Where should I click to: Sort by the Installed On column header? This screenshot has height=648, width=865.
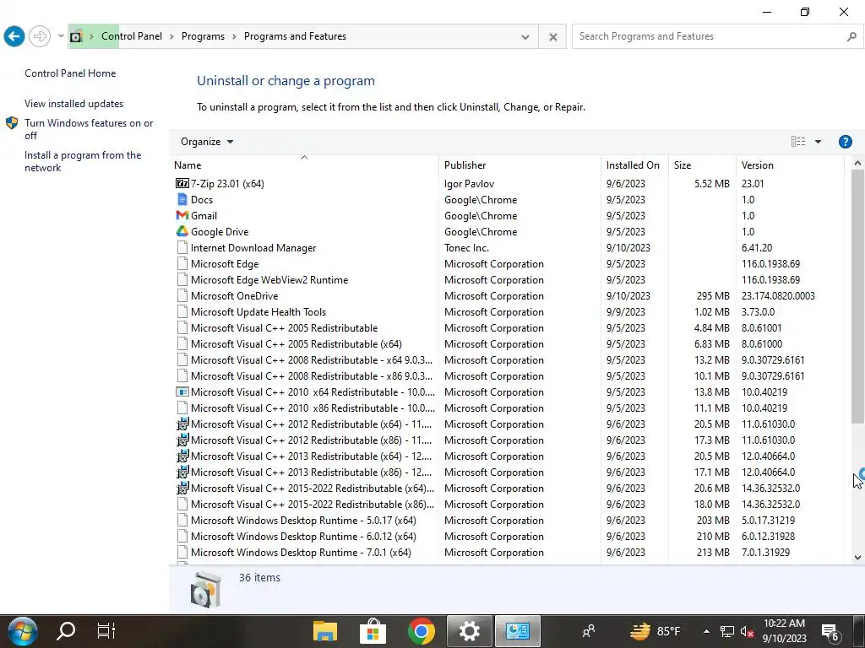(633, 165)
